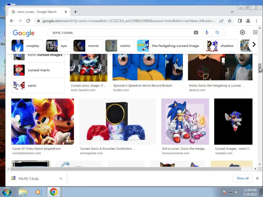Show more filter chips with arrow
Image resolution: width=263 pixels, height=197 pixels.
click(254, 44)
